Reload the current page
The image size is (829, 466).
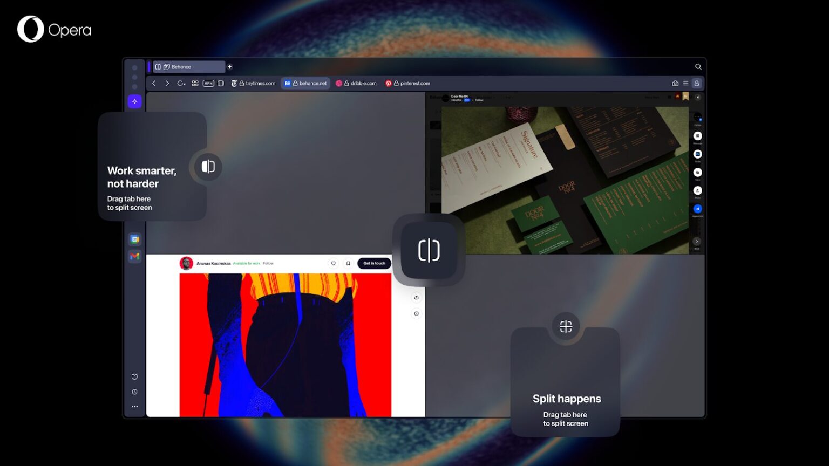pos(181,84)
